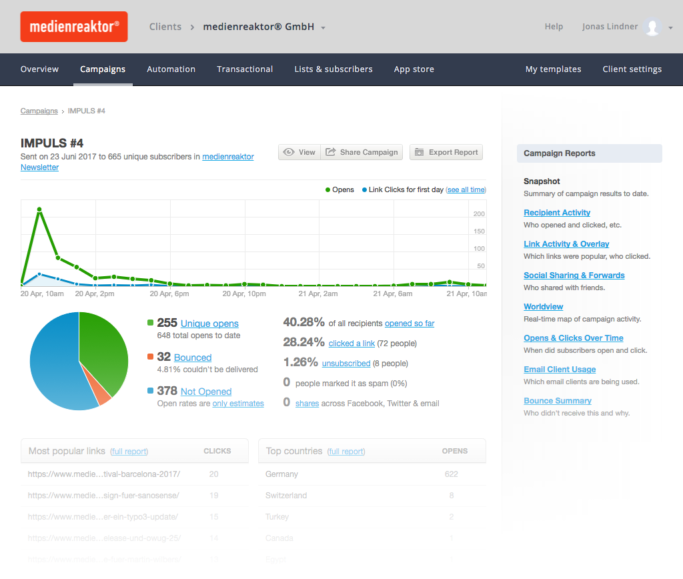Open Social Sharing & Forwards report
The height and width of the screenshot is (579, 683).
tap(574, 275)
